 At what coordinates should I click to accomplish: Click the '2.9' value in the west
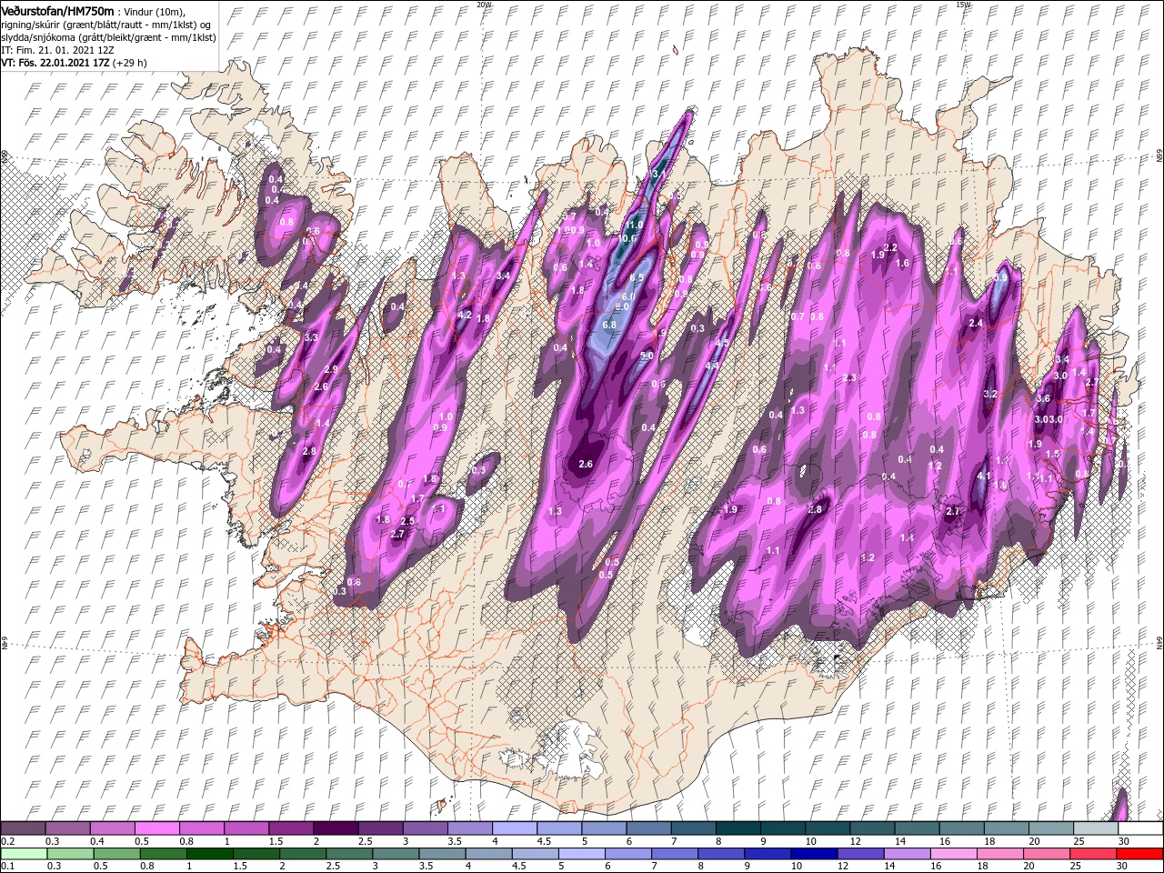point(330,369)
